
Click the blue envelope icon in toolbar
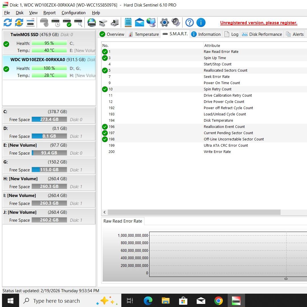139,22
